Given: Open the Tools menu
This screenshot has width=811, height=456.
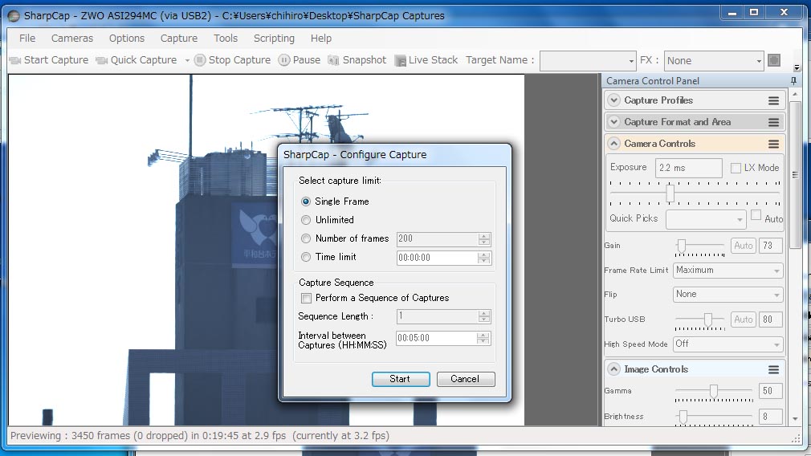Looking at the screenshot, I should click(x=226, y=39).
